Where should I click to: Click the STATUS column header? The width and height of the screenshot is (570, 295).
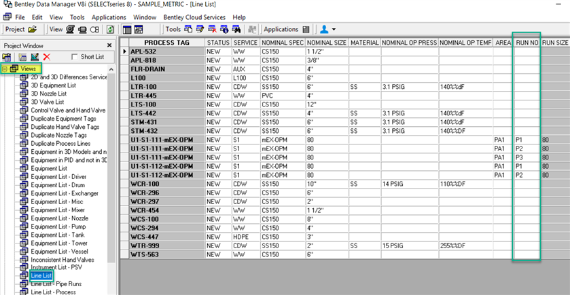[218, 43]
